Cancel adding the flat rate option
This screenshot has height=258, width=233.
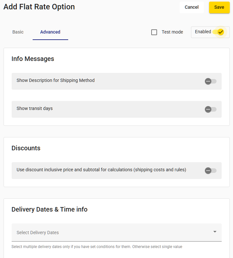pos(192,7)
